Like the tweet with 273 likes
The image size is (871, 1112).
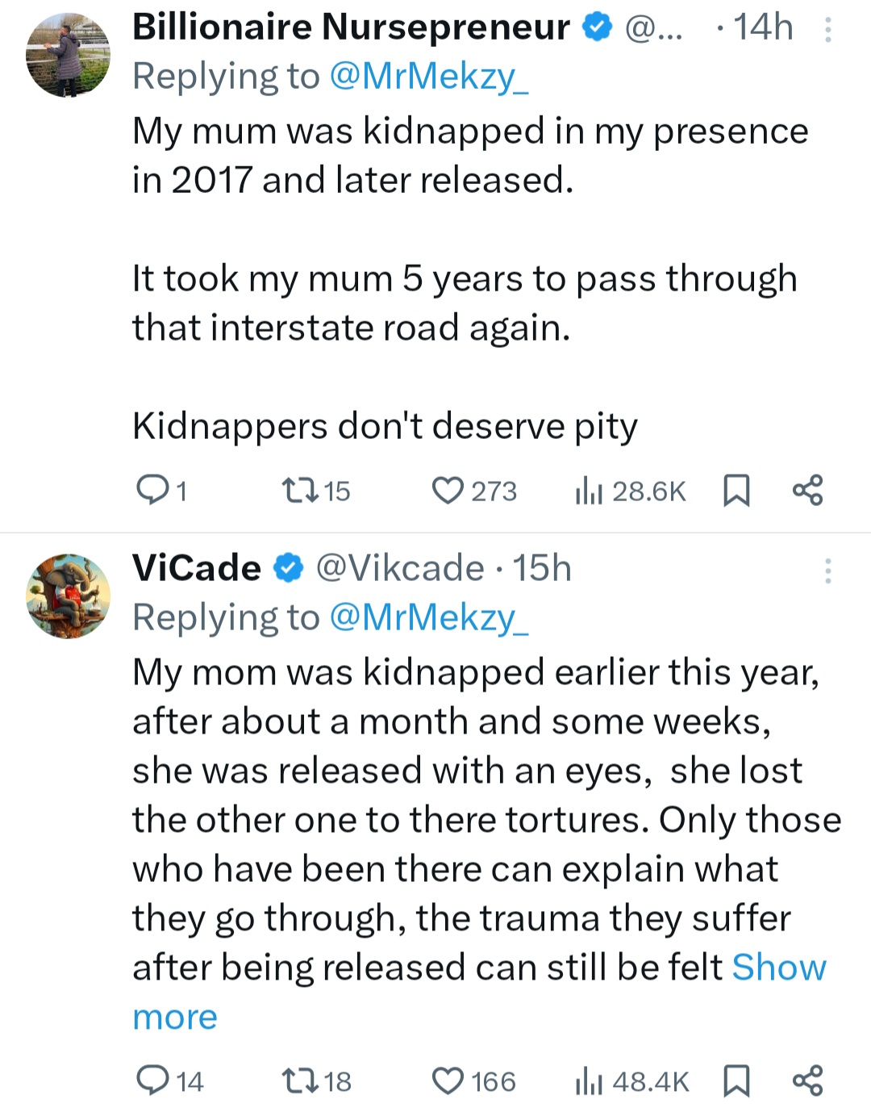point(448,490)
